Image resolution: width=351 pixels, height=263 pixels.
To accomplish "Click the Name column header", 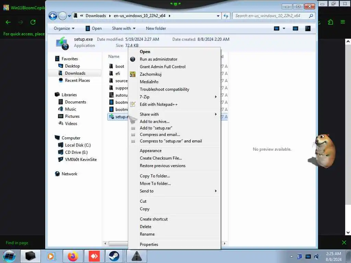I will [114, 57].
